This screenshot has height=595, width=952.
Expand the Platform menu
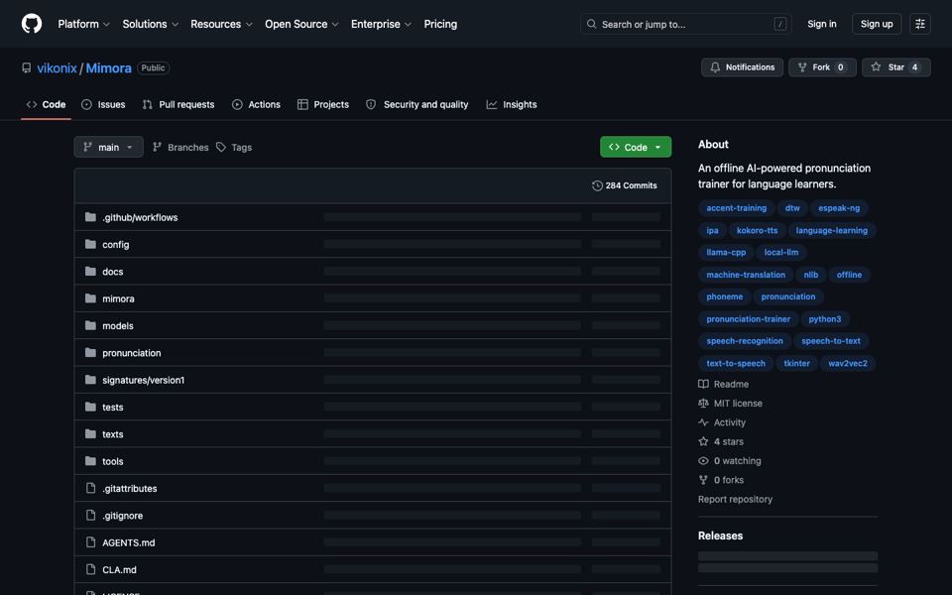(x=83, y=24)
